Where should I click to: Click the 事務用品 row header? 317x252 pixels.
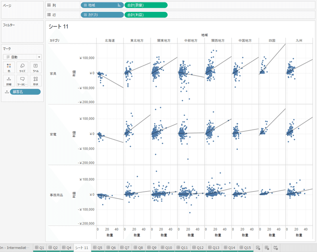[56, 195]
